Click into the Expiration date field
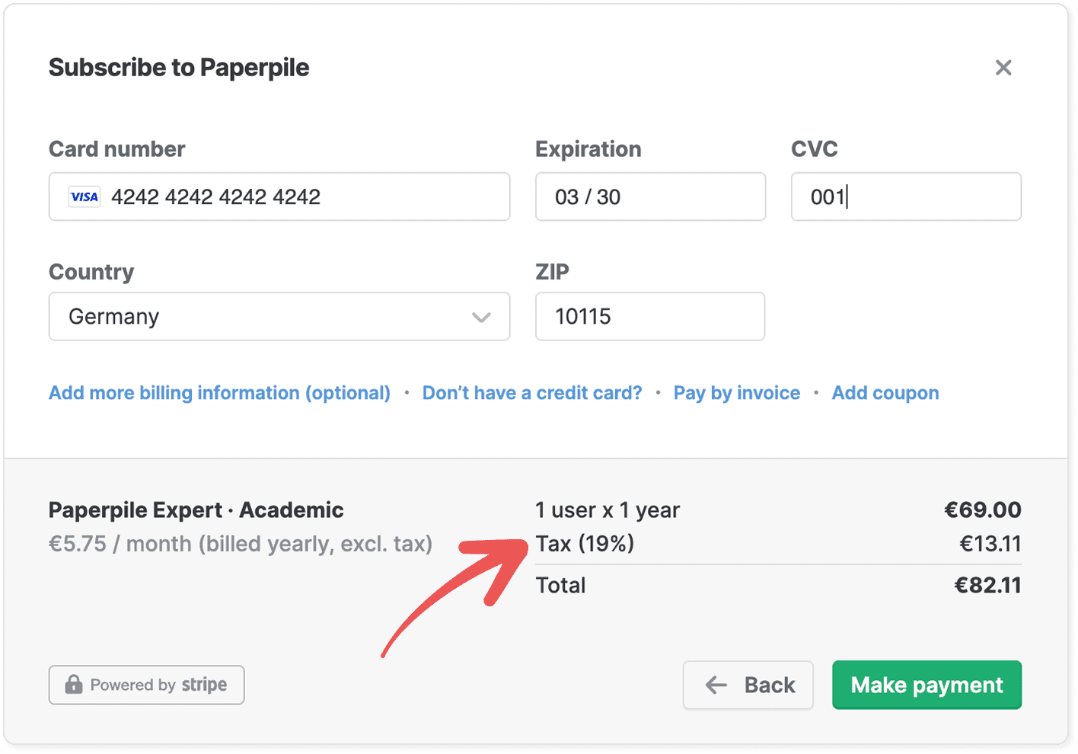This screenshot has width=1078, height=754. coord(650,197)
